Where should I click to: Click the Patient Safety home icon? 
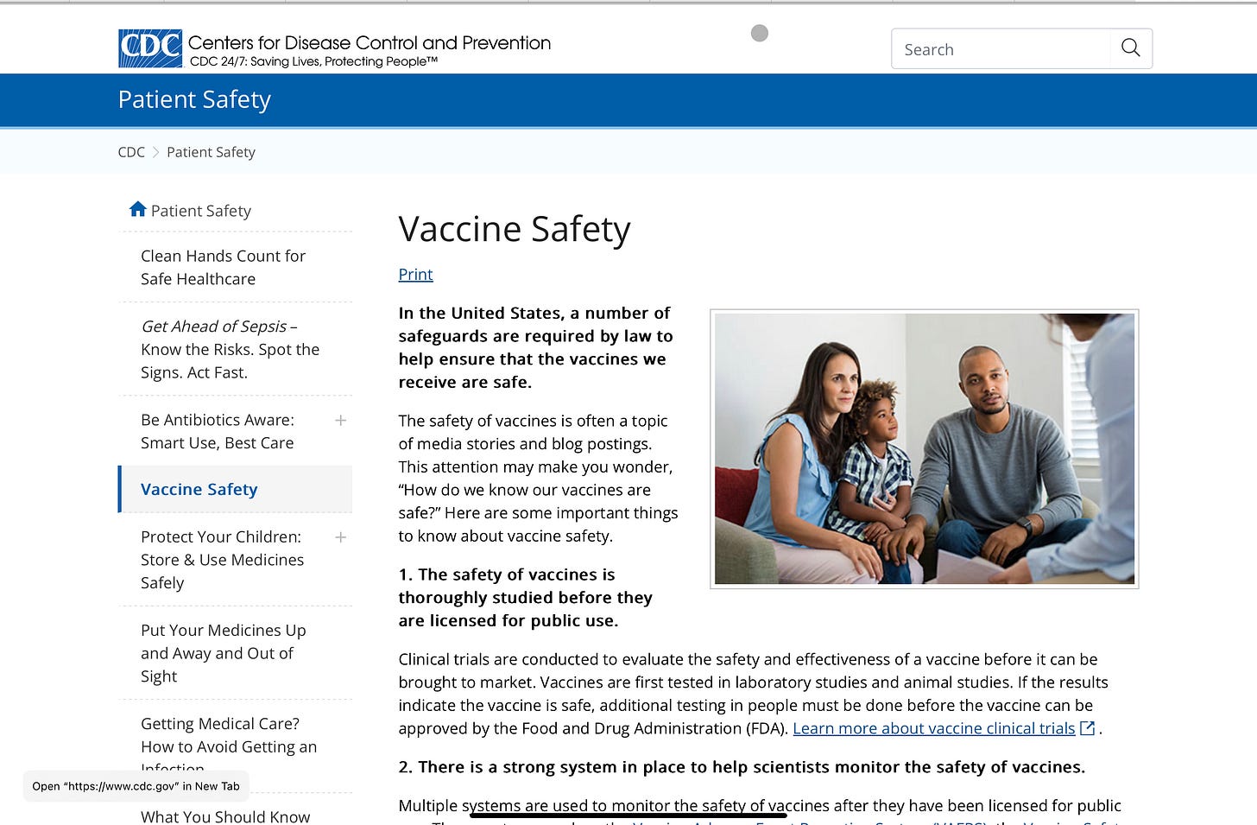pyautogui.click(x=137, y=209)
